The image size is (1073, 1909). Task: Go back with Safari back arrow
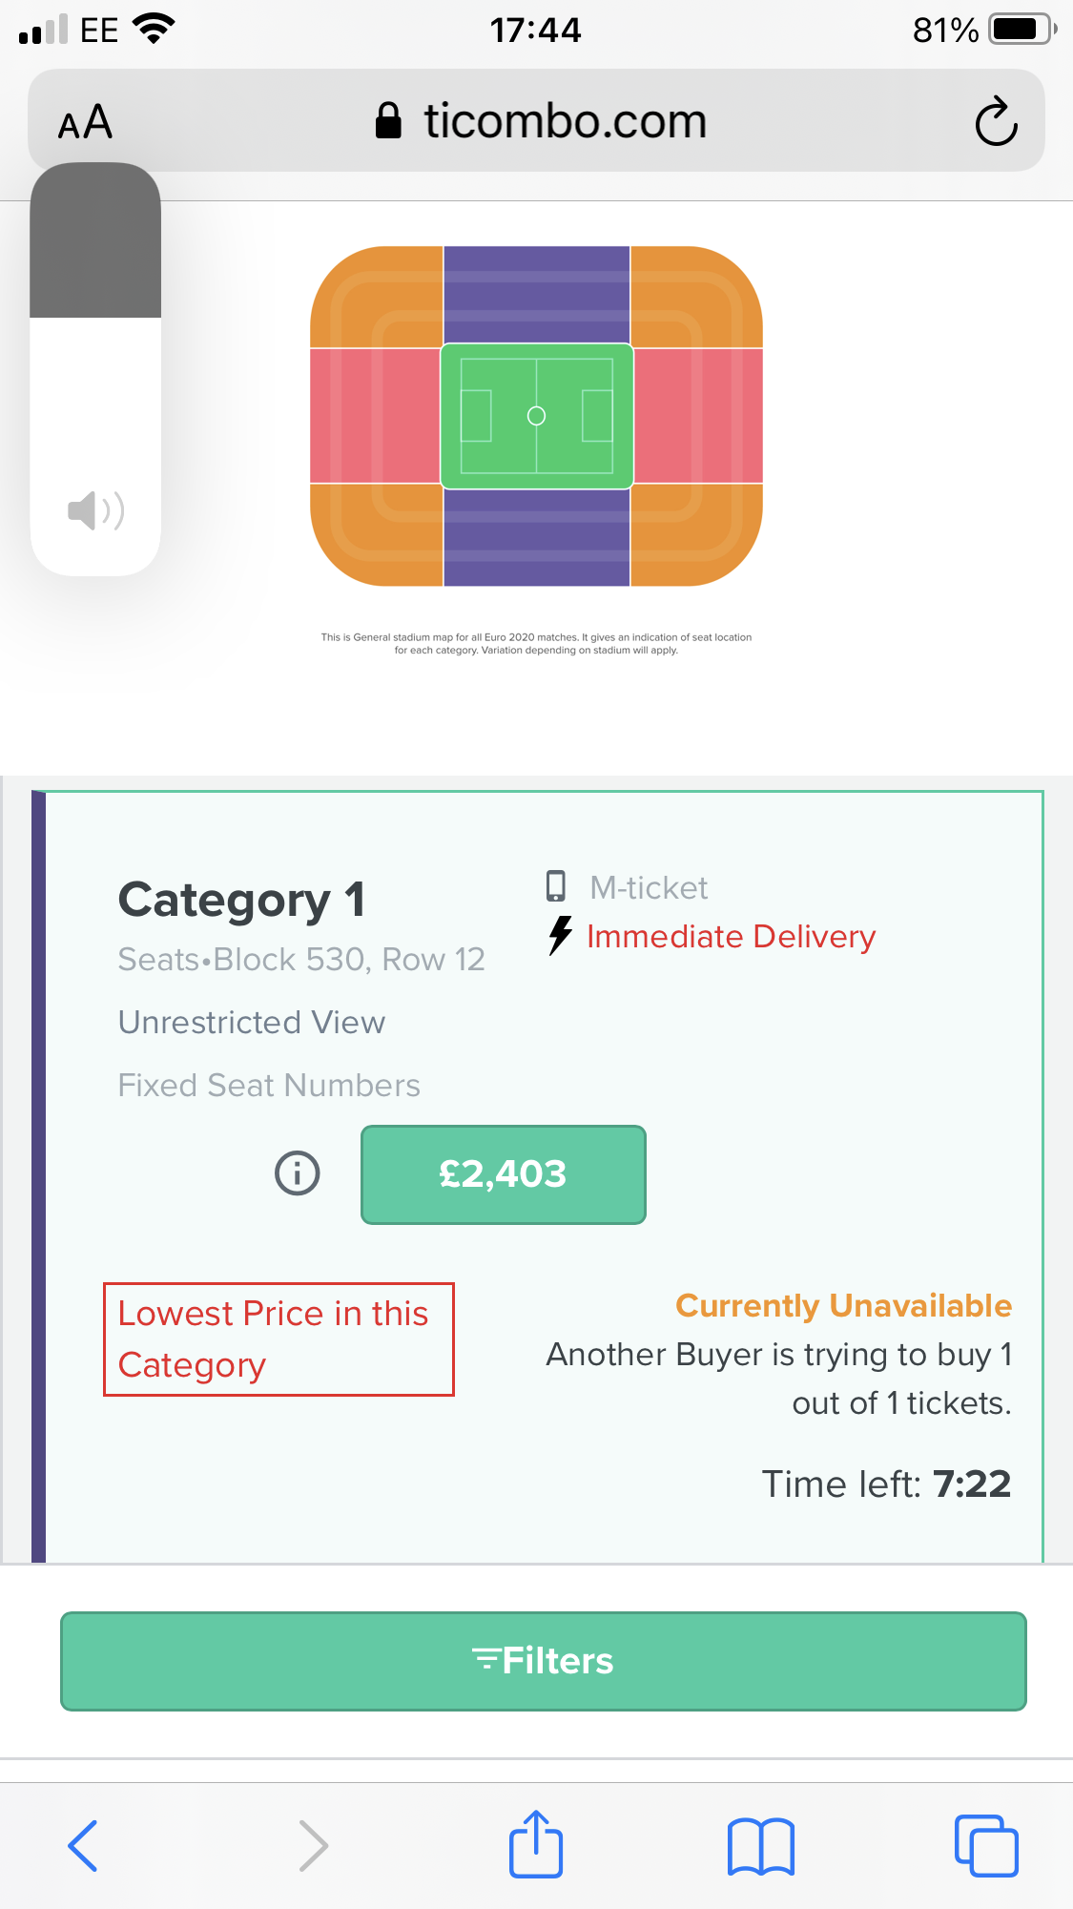tap(83, 1845)
